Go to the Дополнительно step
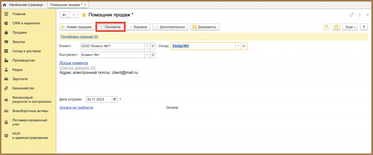The width and height of the screenshot is (373, 155). tap(170, 27)
